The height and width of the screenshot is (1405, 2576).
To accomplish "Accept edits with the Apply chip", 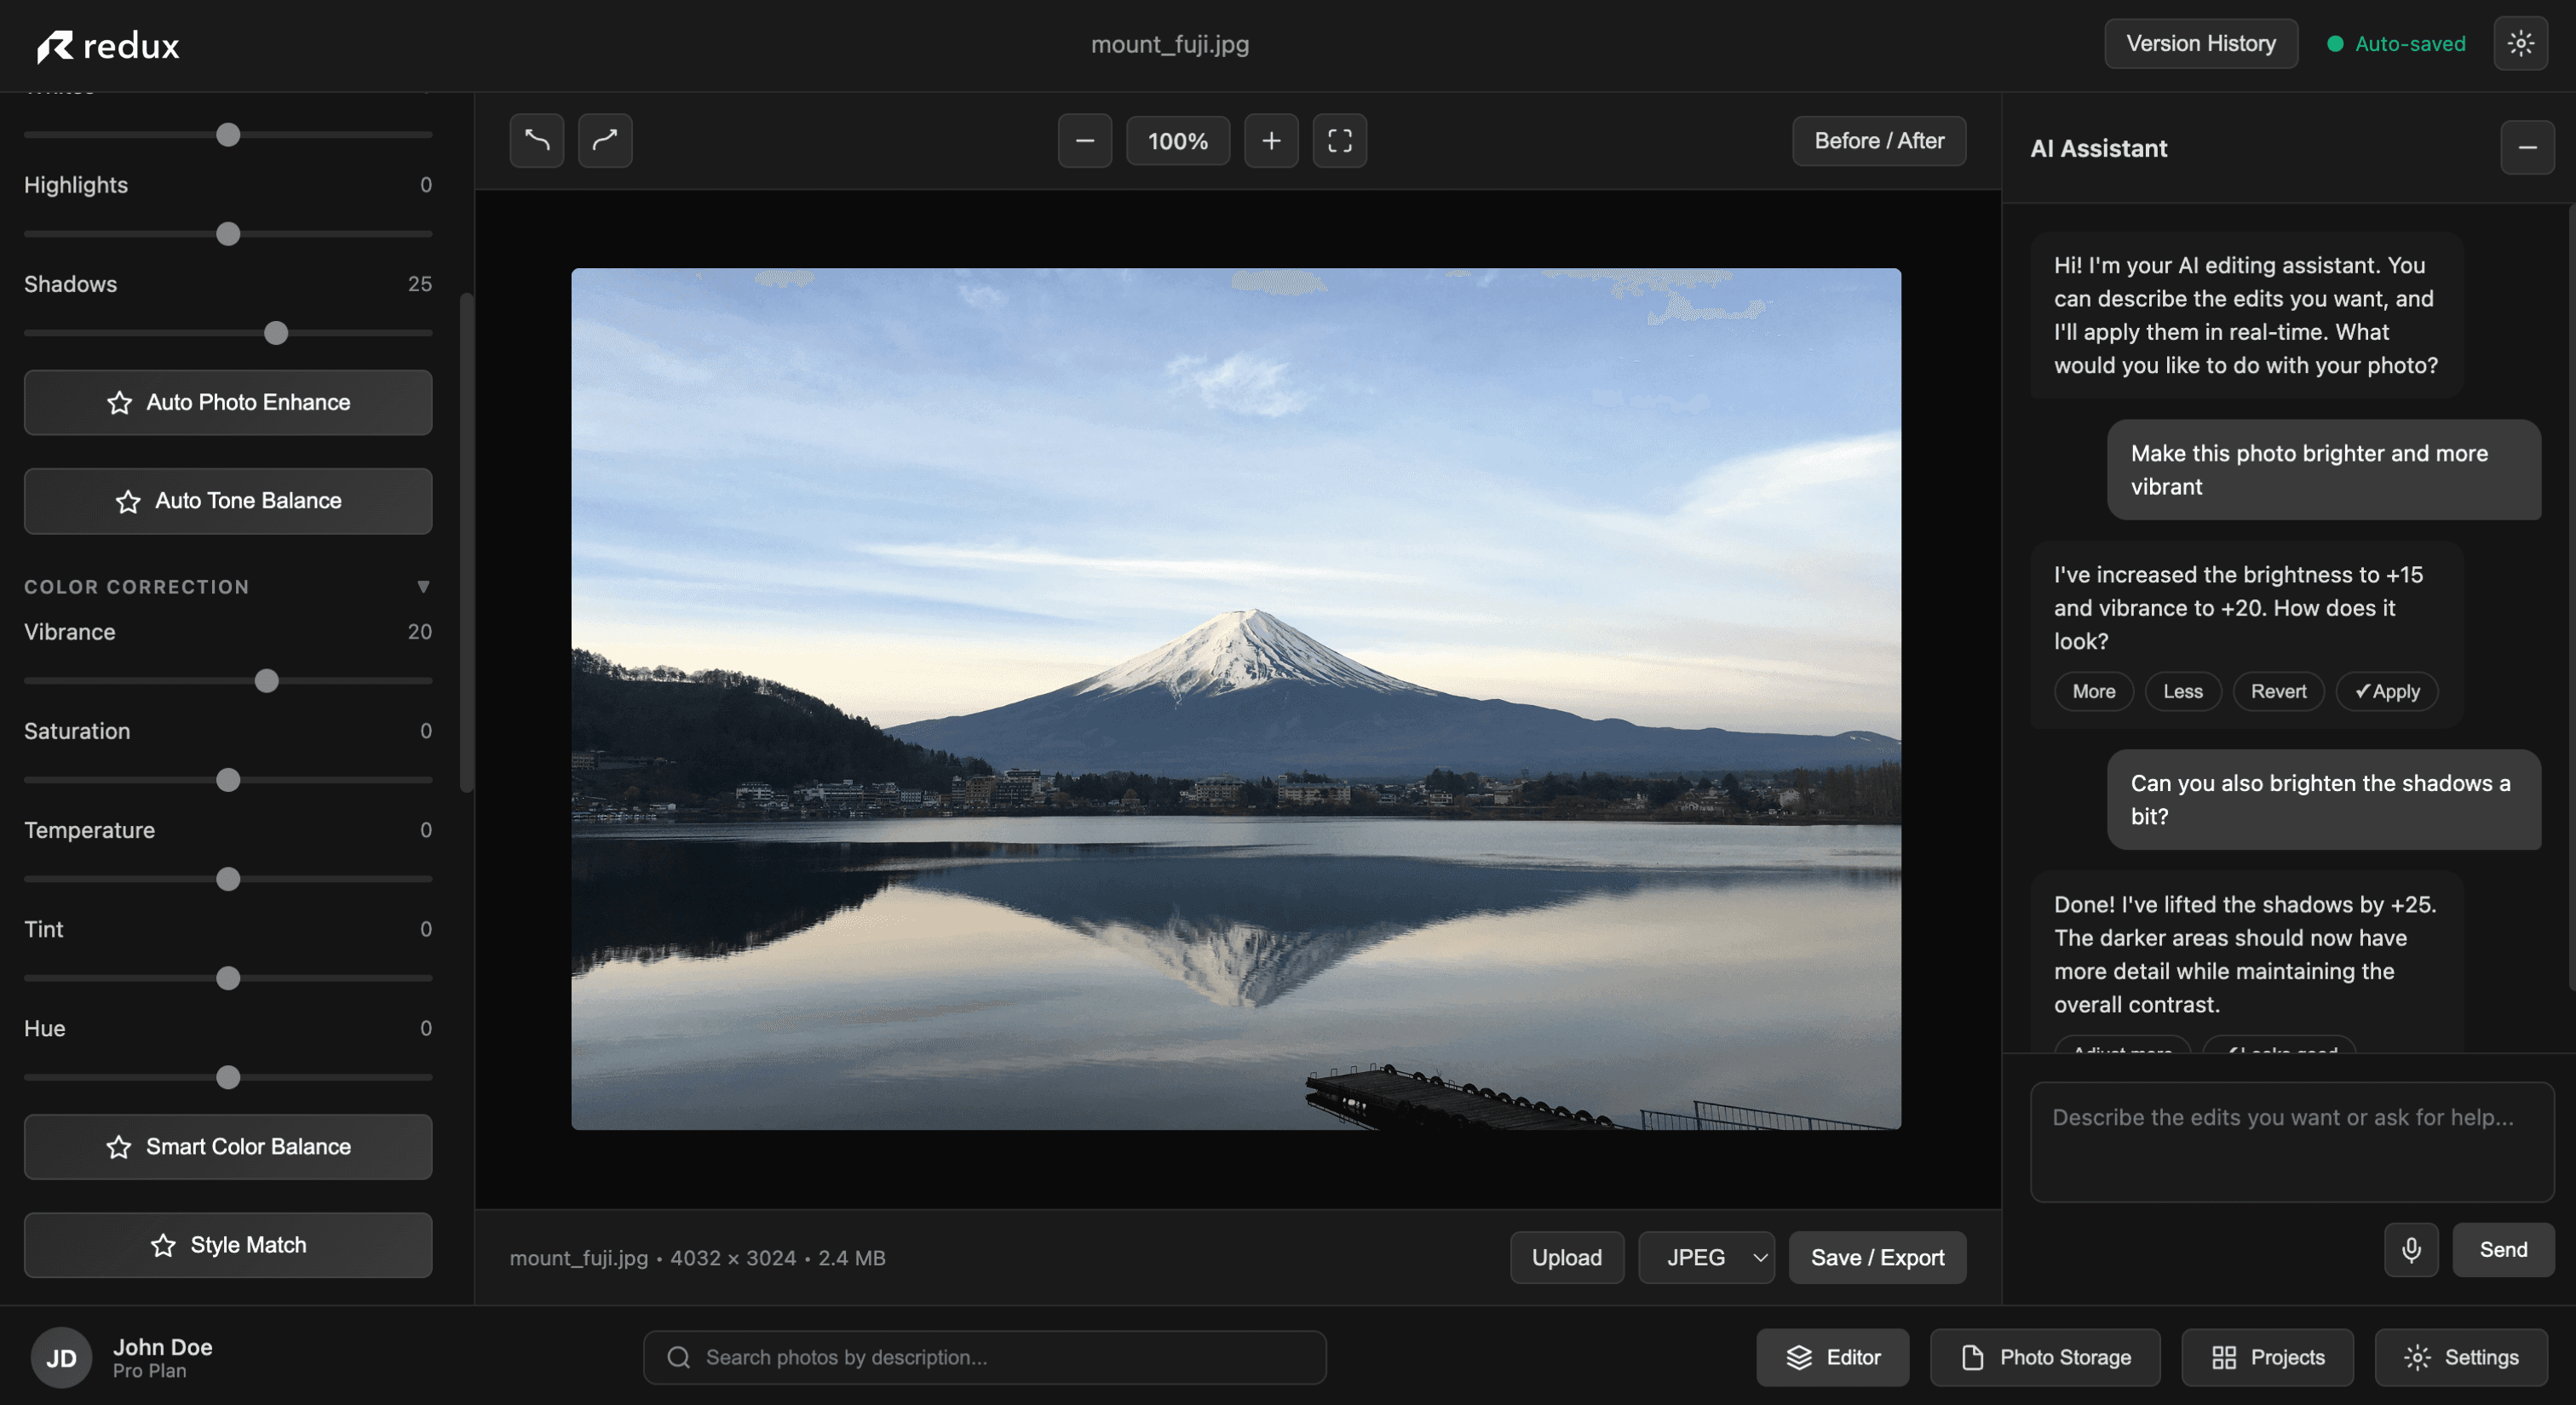I will [x=2387, y=691].
